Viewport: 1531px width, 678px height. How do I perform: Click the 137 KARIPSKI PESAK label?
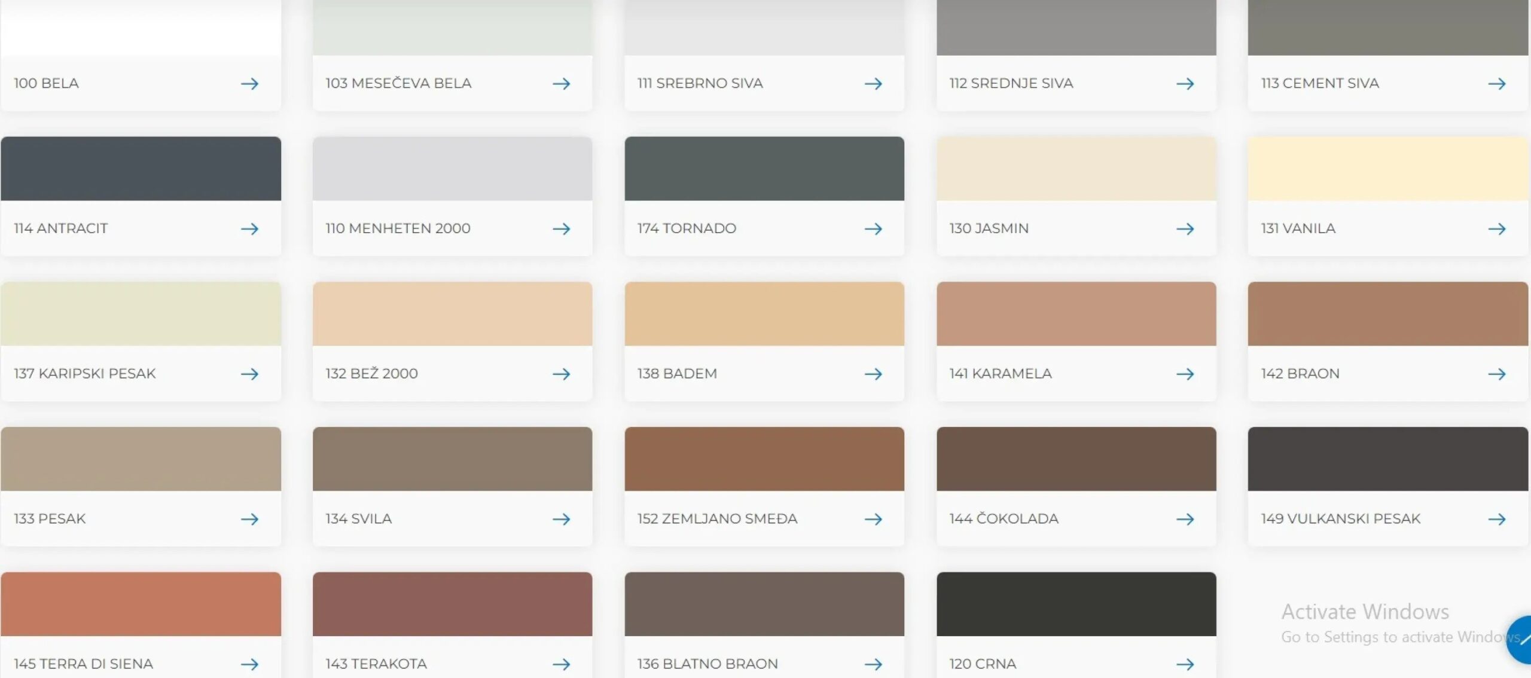85,374
